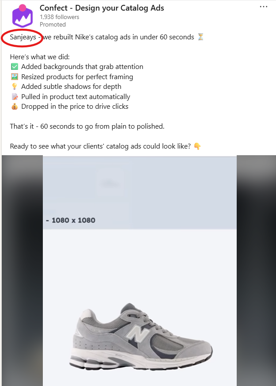The width and height of the screenshot is (276, 386).
Task: Click the green checkmark emoji
Action: click(x=14, y=67)
